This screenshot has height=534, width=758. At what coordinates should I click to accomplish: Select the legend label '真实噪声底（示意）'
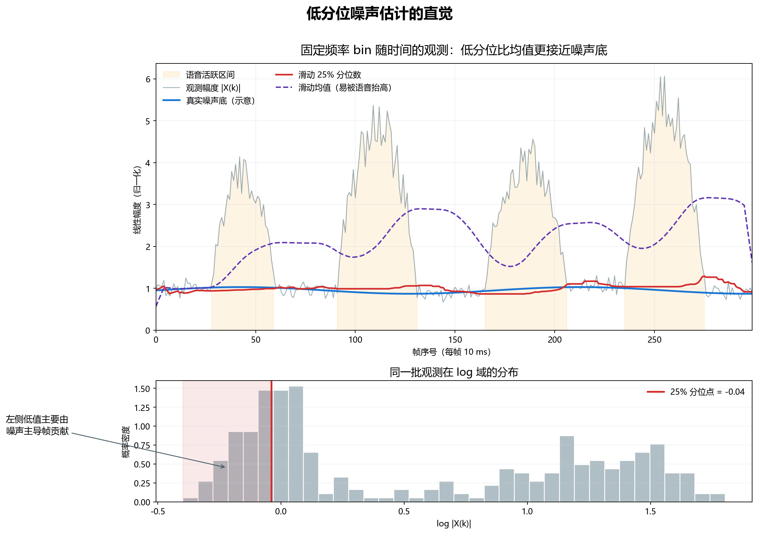pyautogui.click(x=221, y=101)
